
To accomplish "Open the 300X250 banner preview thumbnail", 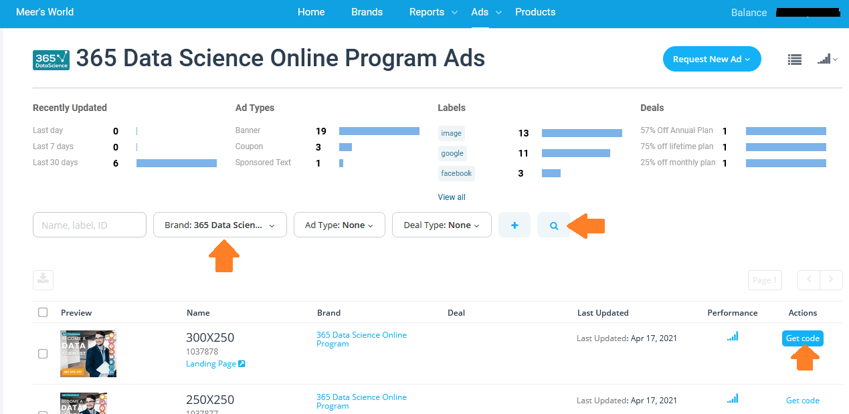I will (88, 354).
